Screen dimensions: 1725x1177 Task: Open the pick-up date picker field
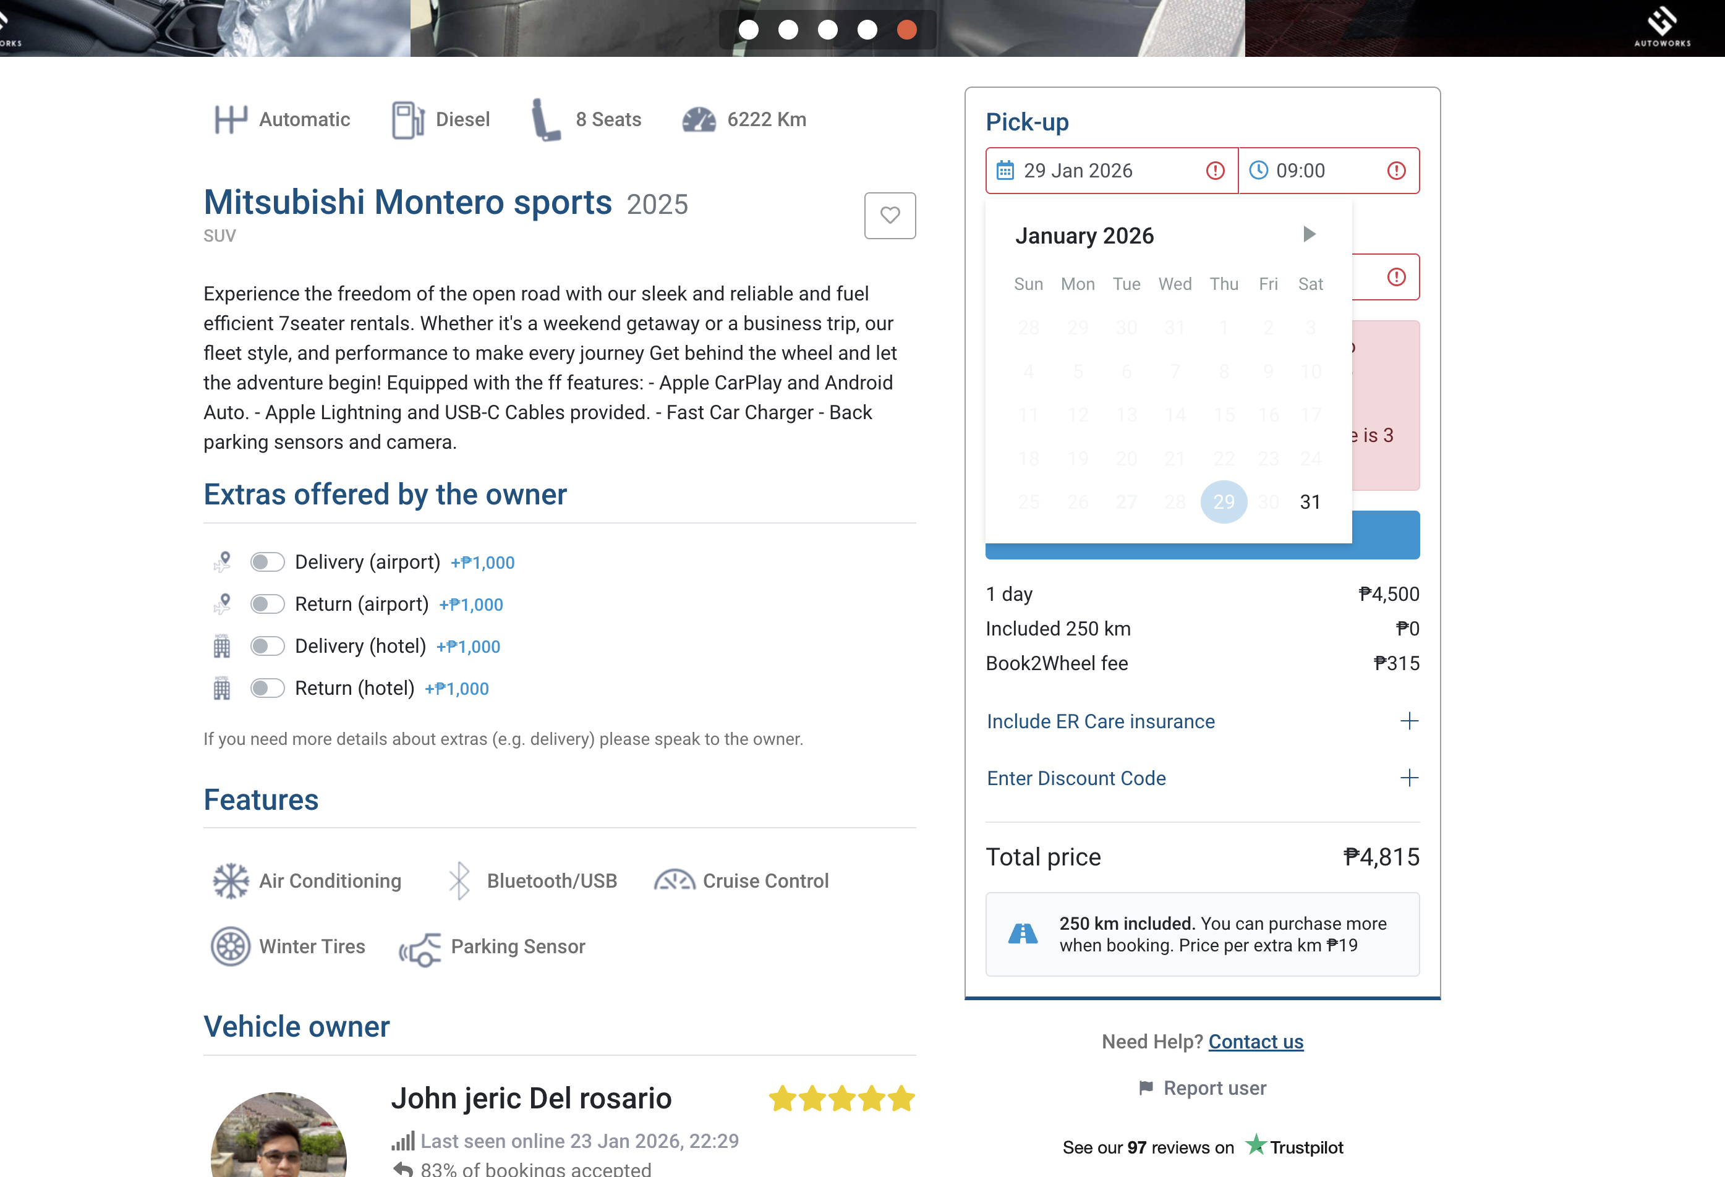point(1112,171)
